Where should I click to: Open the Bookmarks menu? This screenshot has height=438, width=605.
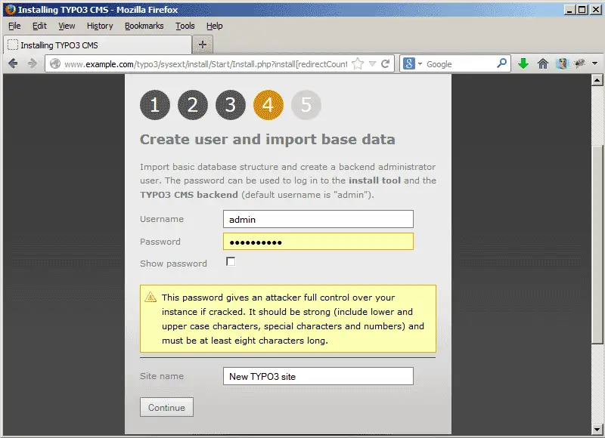point(144,26)
